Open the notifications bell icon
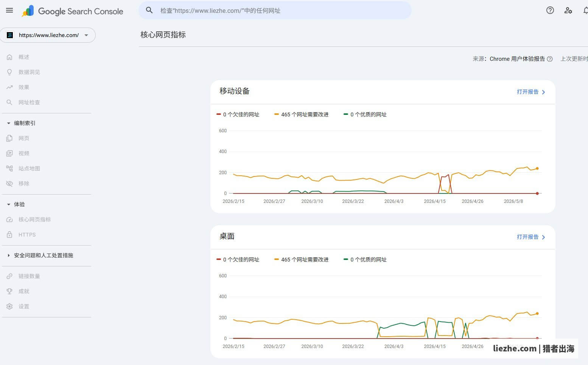 (585, 11)
